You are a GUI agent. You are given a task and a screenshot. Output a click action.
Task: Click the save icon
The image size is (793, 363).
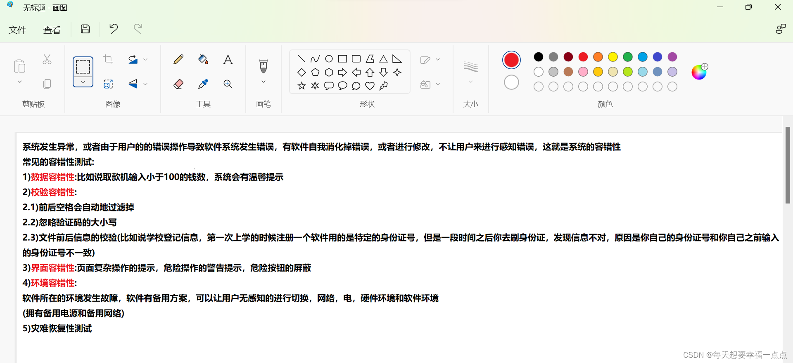point(85,29)
